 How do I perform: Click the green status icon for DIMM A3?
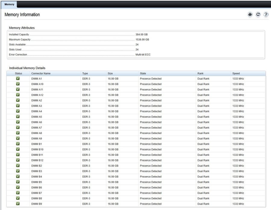click(18, 106)
